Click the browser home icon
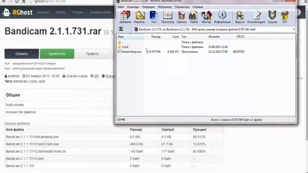308x173 pixels. [24, 1]
